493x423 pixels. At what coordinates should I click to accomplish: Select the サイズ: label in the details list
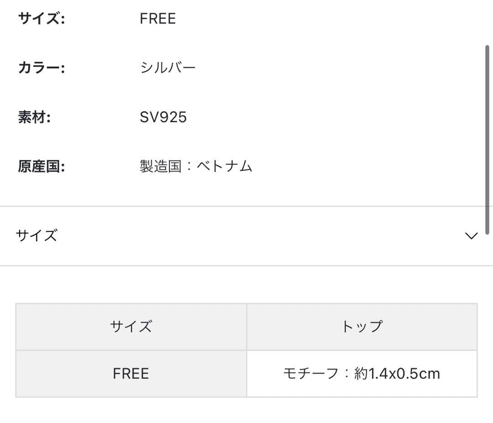42,19
